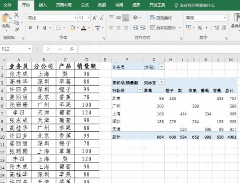Toggle 自动换行 wrap text
Image resolution: width=240 pixels, height=183 pixels.
click(x=161, y=18)
